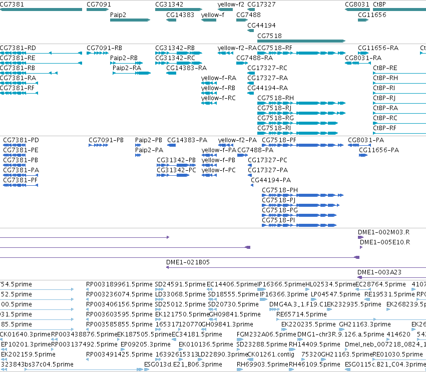The width and height of the screenshot is (426, 372).
Task: Open transcript CG7518-RF
Action: [275, 48]
